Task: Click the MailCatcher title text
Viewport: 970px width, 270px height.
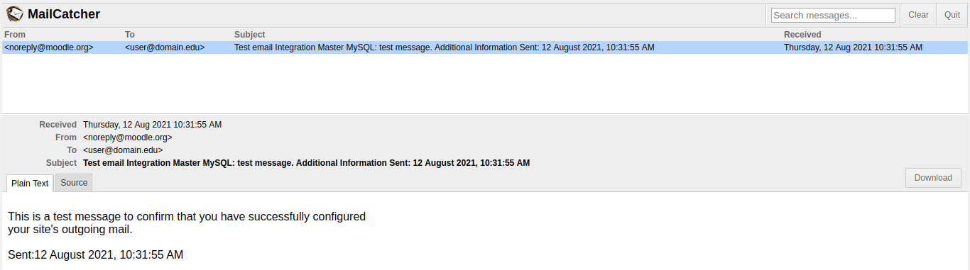Action: click(64, 14)
